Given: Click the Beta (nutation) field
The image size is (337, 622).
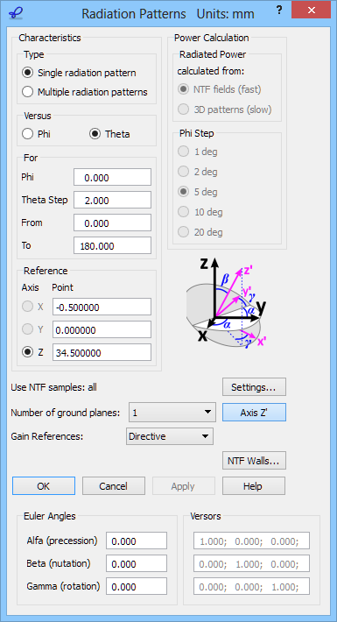Looking at the screenshot, I should 137,563.
